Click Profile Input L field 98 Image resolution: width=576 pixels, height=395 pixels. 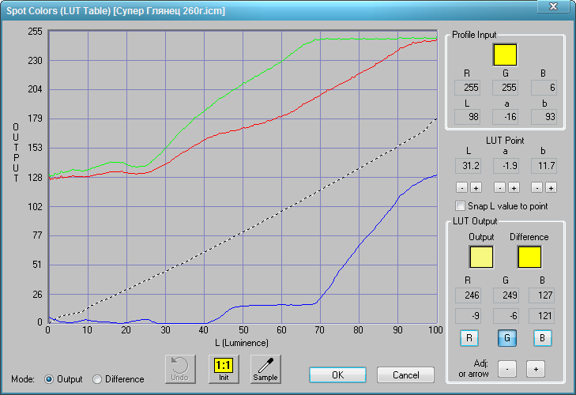click(467, 117)
